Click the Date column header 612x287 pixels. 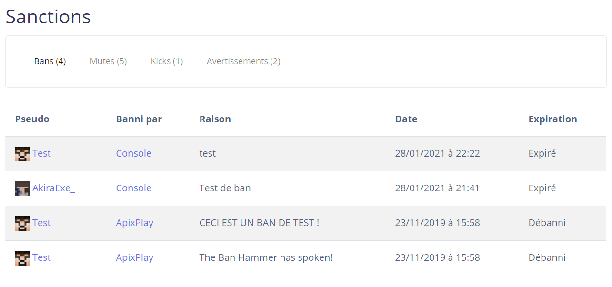(406, 119)
